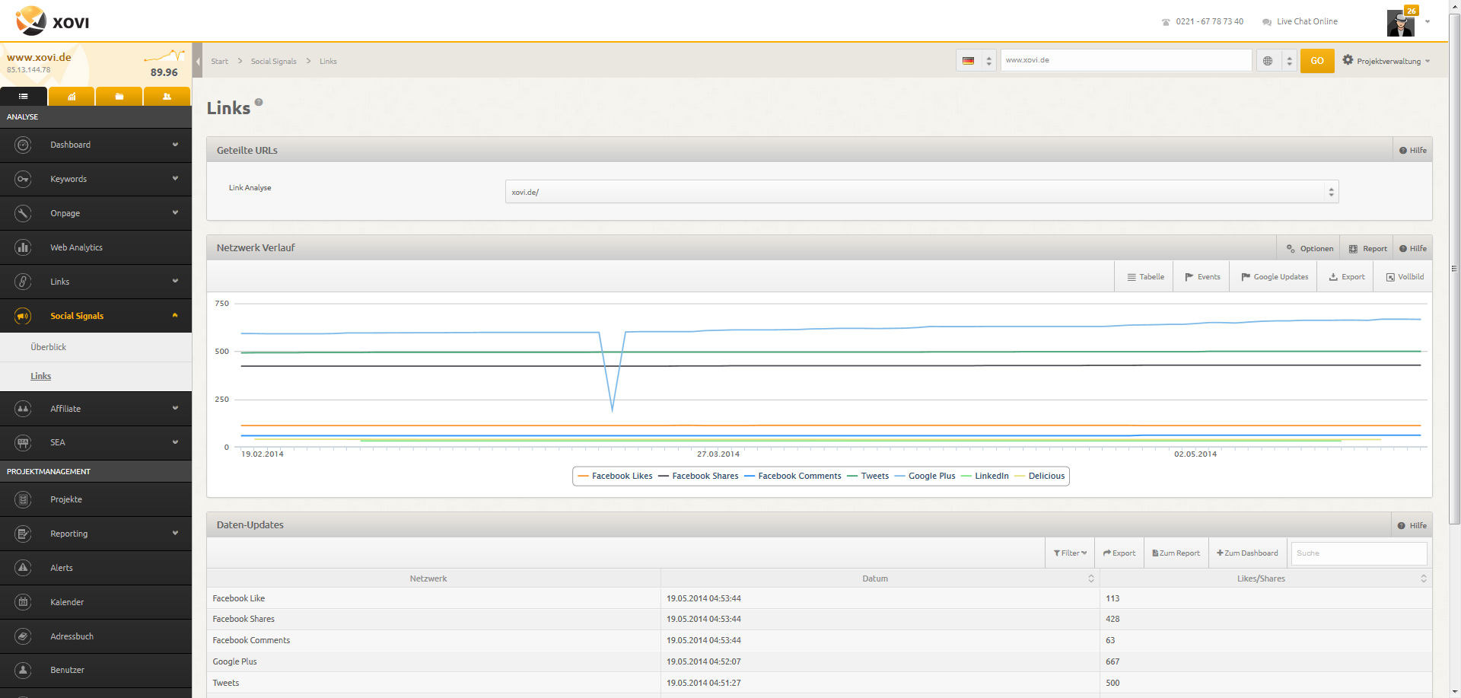Screen dimensions: 1461x698
Task: Toggle Facebook Likes series in chart legend
Action: coord(615,476)
